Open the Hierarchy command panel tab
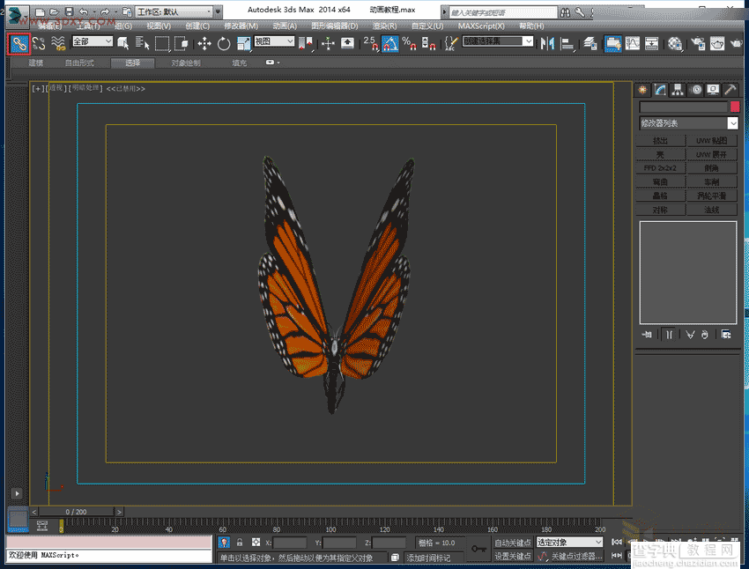This screenshot has width=749, height=569. coord(677,90)
